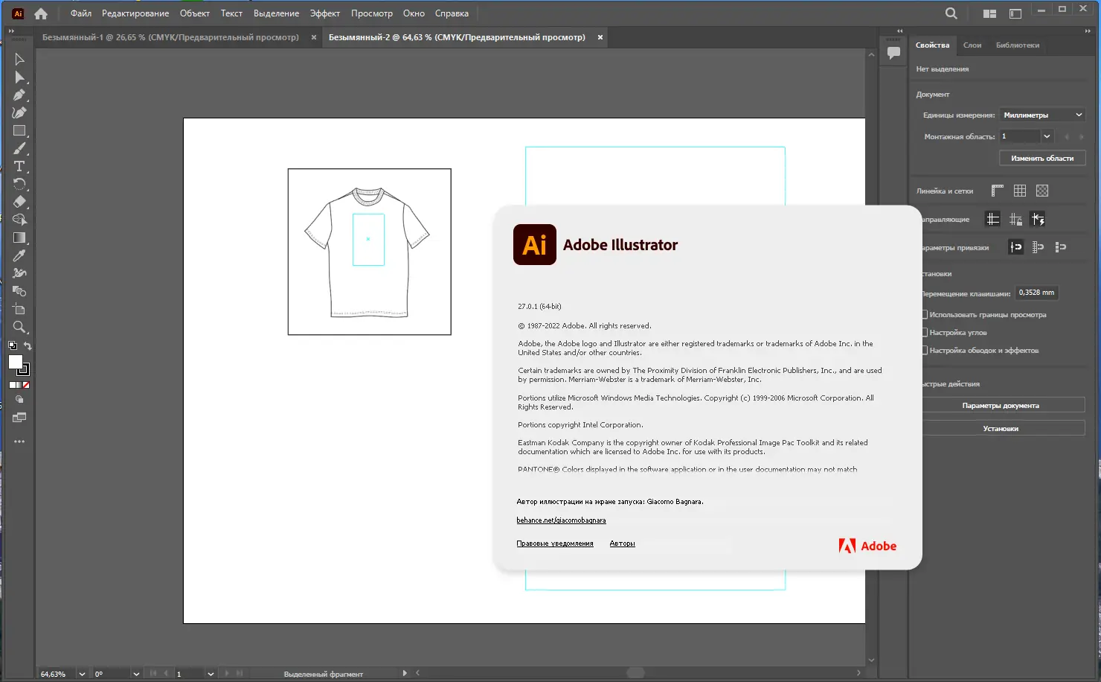Image resolution: width=1101 pixels, height=682 pixels.
Task: Enable 'Использовать границы просмотра' checkbox
Action: [x=925, y=315]
